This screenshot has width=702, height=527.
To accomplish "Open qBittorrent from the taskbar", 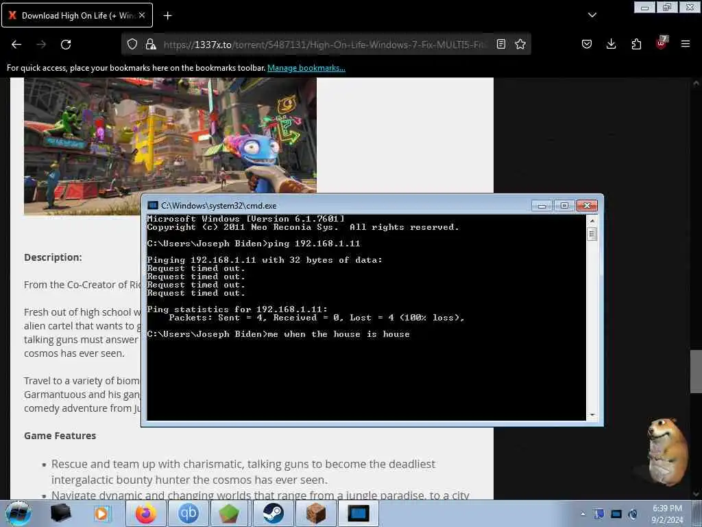I will click(x=188, y=513).
